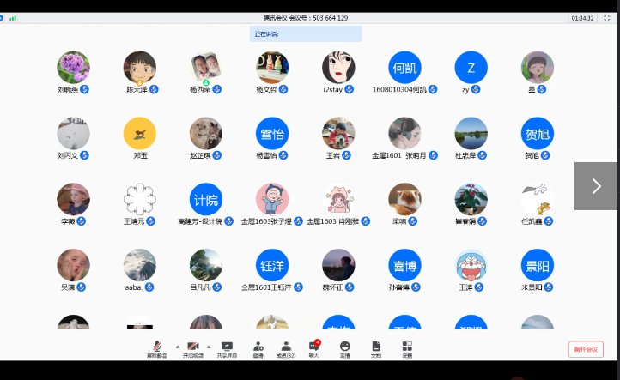Select participant 何凯's blue avatar
This screenshot has height=380, width=620.
click(x=404, y=67)
